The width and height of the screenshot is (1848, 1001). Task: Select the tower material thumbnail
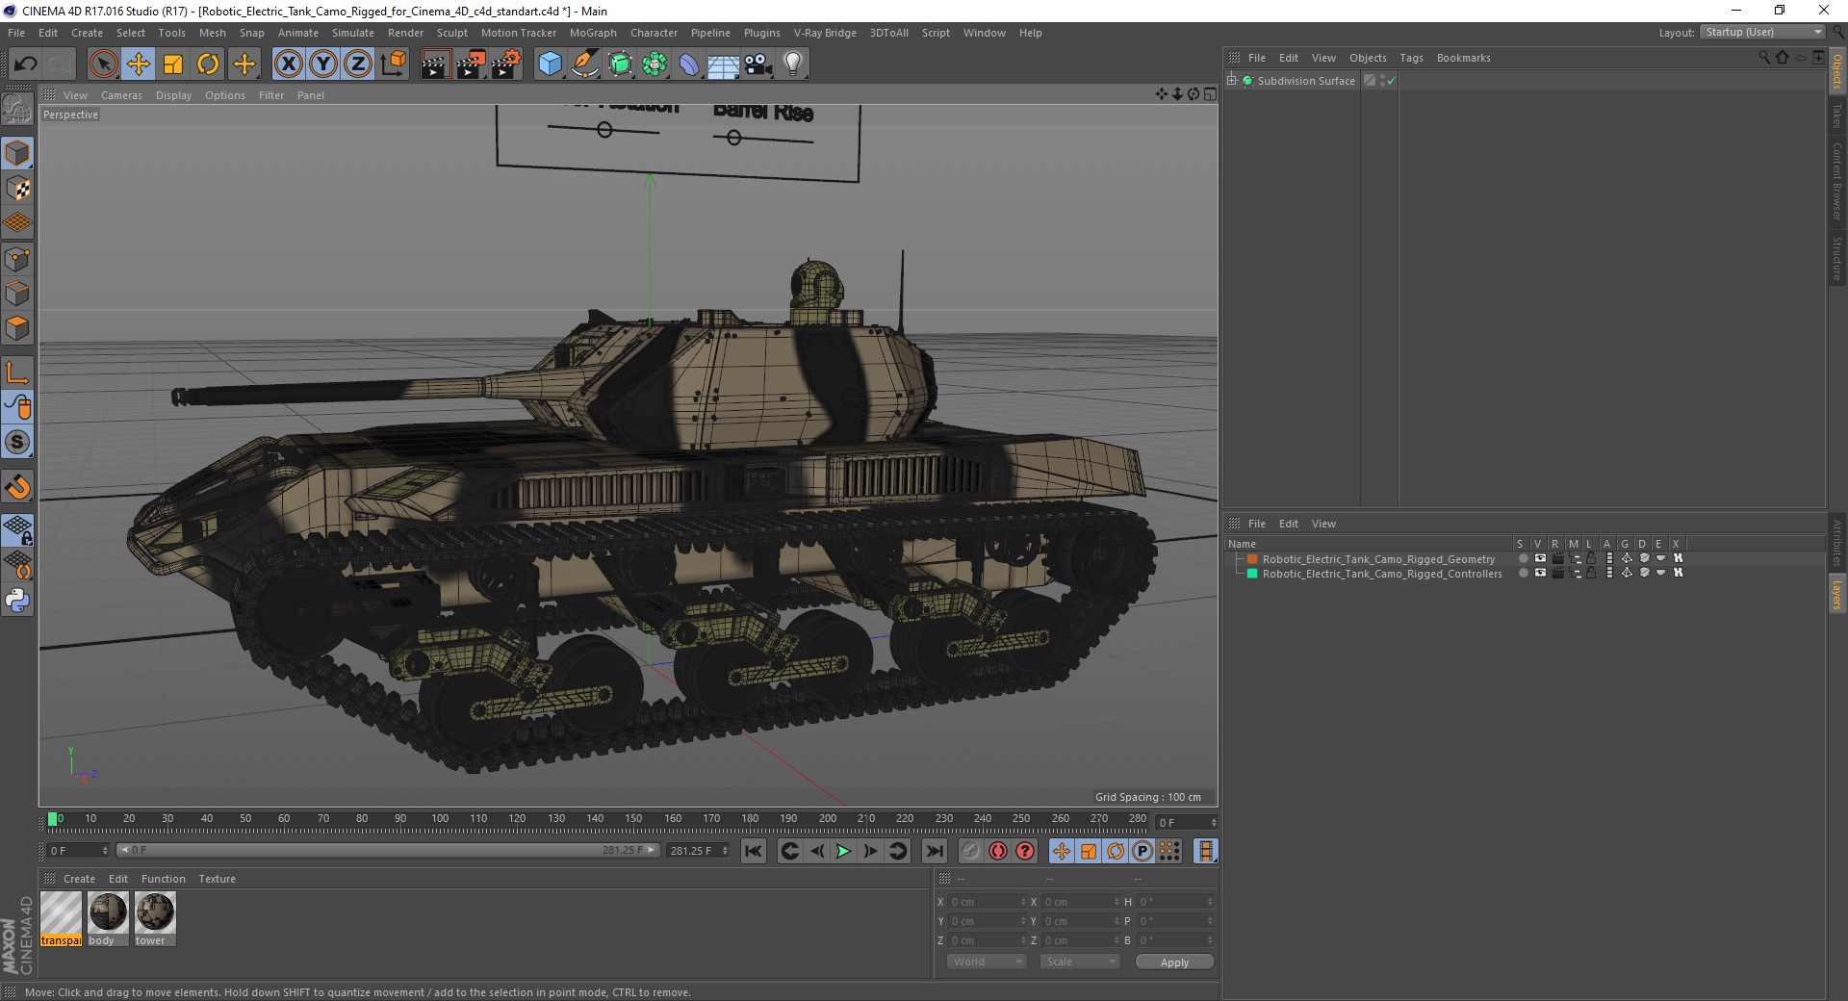click(155, 919)
